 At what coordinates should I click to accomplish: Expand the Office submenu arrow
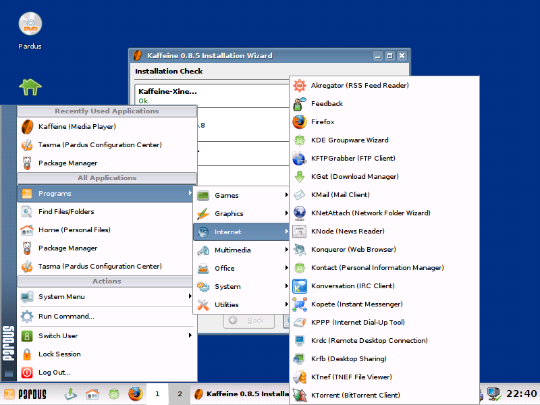[286, 268]
